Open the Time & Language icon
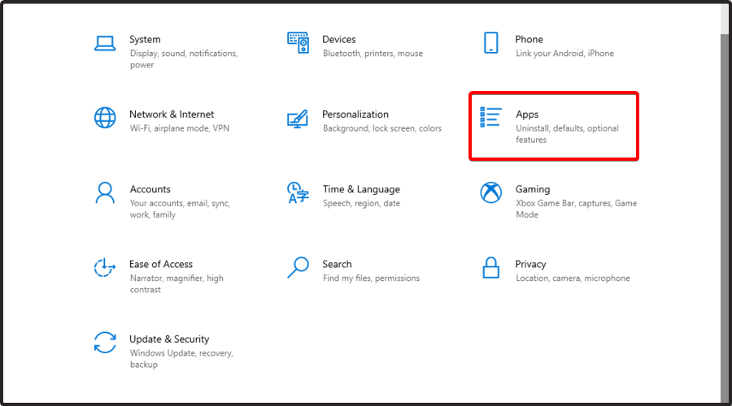The image size is (732, 406). [x=298, y=192]
